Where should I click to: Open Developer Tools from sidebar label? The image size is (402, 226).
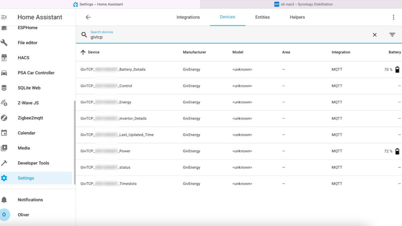tap(33, 163)
